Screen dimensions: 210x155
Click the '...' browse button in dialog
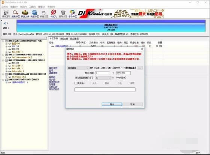tap(140, 68)
